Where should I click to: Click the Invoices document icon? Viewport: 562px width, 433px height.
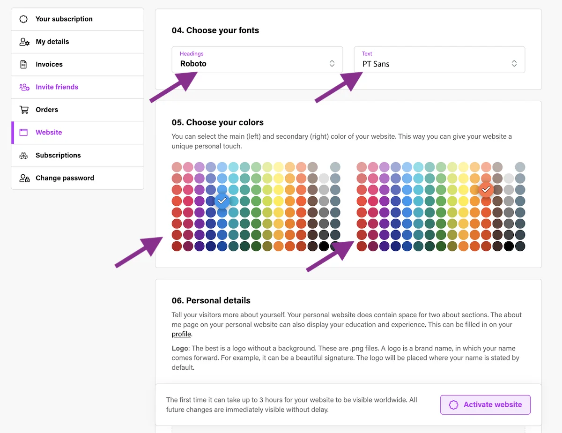click(x=23, y=65)
